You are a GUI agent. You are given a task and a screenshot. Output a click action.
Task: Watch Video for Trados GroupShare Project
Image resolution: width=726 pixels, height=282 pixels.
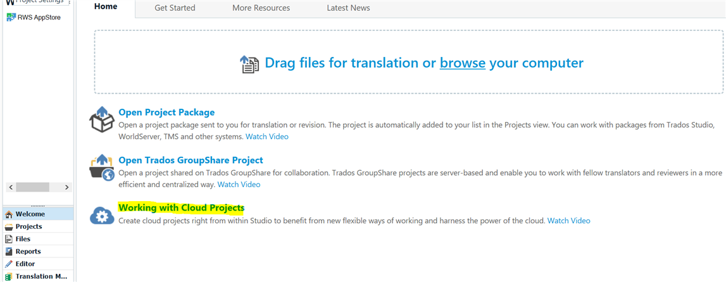pyautogui.click(x=239, y=185)
